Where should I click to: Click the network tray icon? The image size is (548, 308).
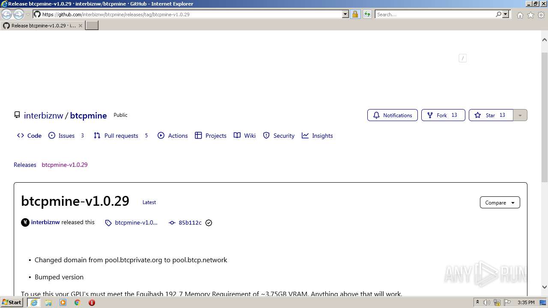[497, 302]
